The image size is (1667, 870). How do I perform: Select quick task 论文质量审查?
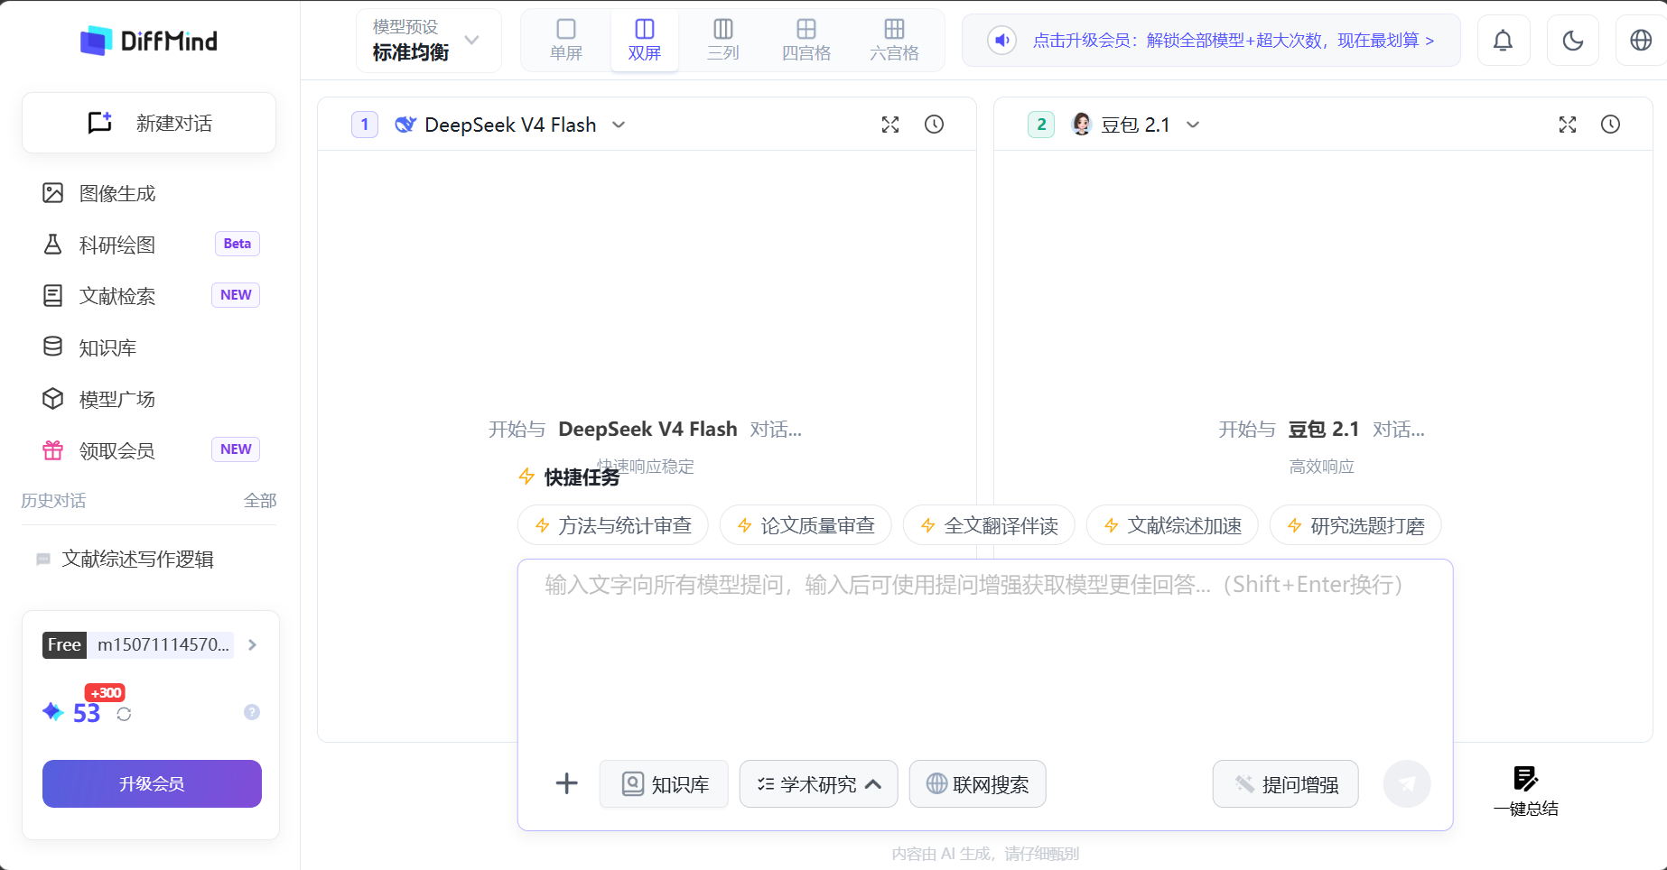coord(806,525)
